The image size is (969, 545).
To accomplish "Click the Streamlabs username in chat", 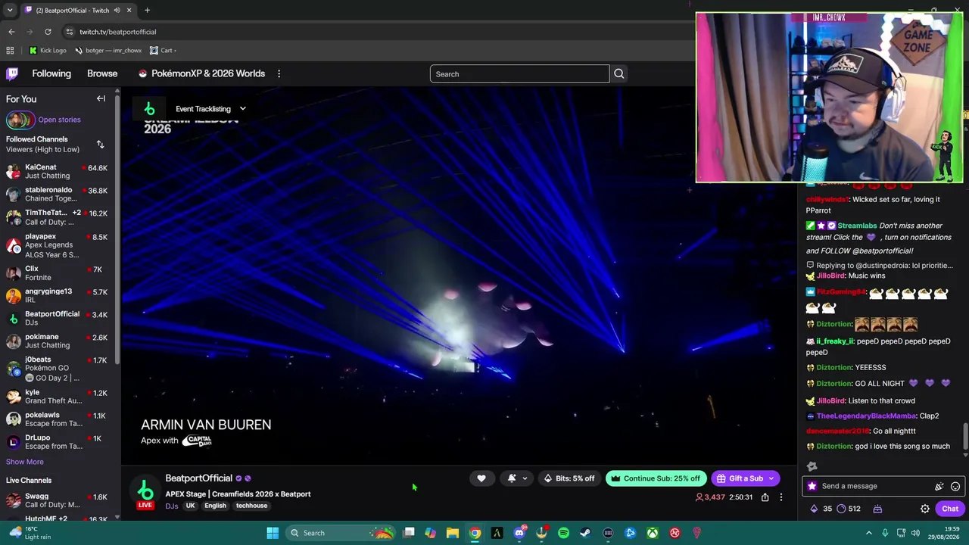I will coord(857,226).
